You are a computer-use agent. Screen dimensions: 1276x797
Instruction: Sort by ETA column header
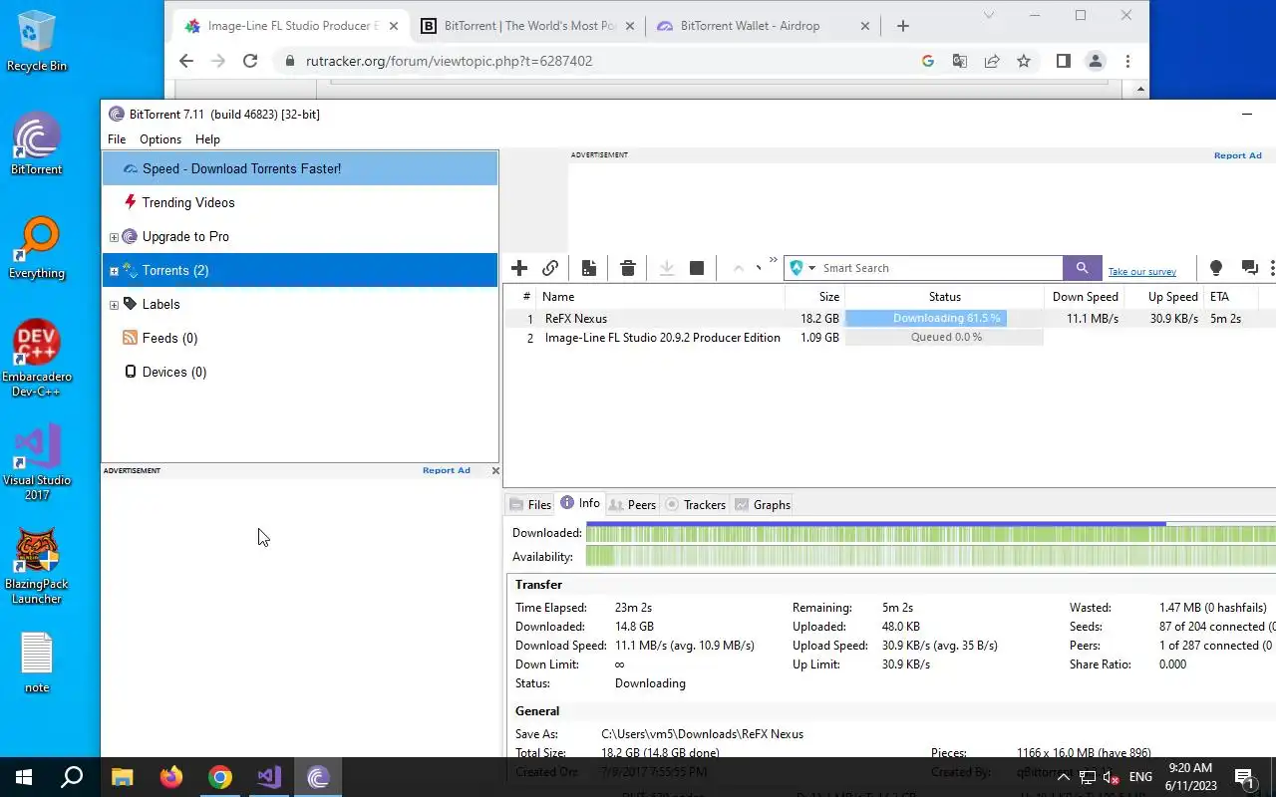1230,297
